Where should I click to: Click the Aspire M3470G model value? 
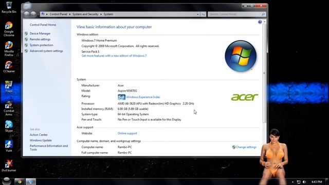(127, 91)
